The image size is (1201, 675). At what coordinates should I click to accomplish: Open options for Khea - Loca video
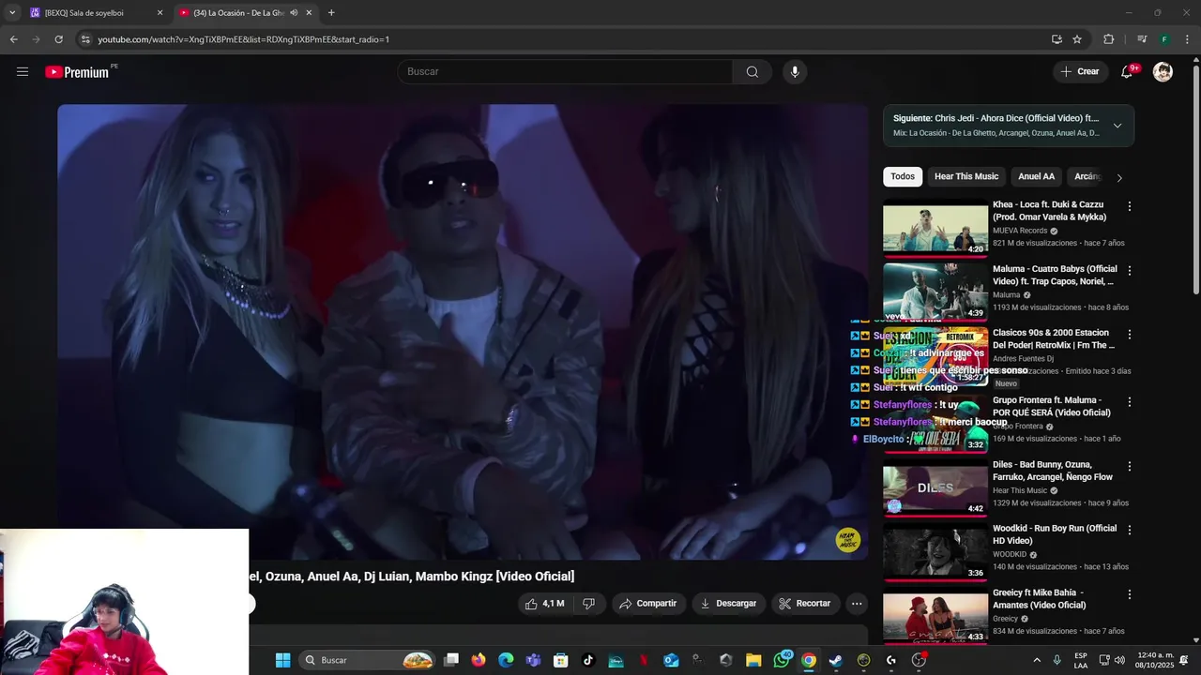(x=1129, y=206)
